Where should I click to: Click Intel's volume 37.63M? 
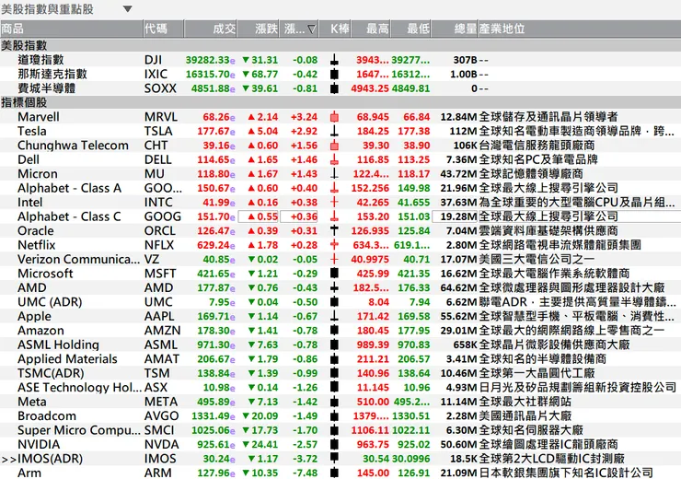click(458, 203)
